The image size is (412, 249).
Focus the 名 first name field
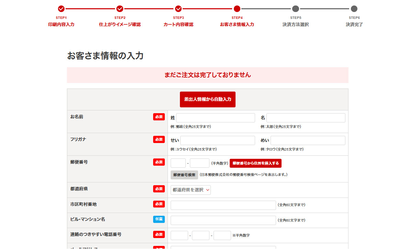click(x=306, y=118)
